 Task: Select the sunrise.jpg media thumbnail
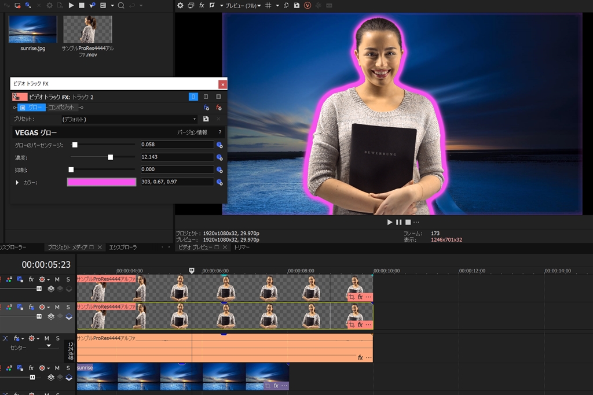point(32,29)
